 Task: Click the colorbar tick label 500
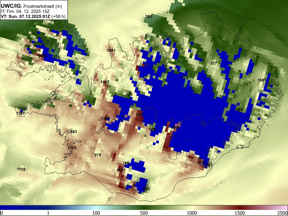[x=144, y=213]
